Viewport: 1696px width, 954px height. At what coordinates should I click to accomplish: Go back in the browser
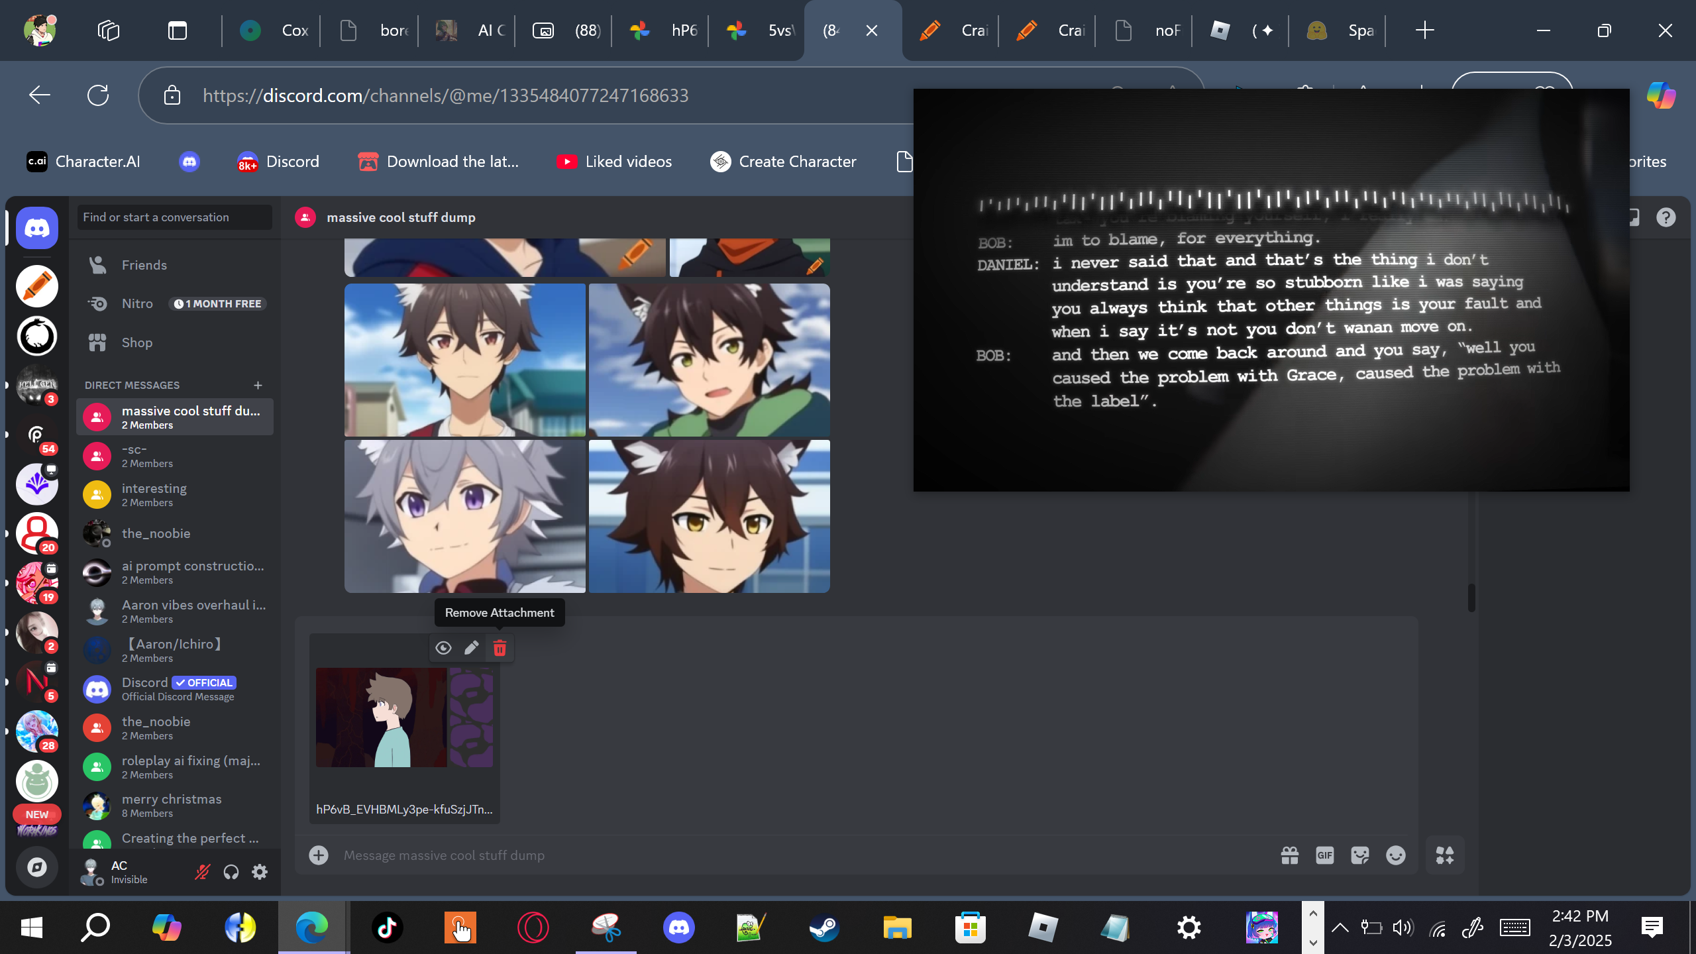(x=40, y=95)
